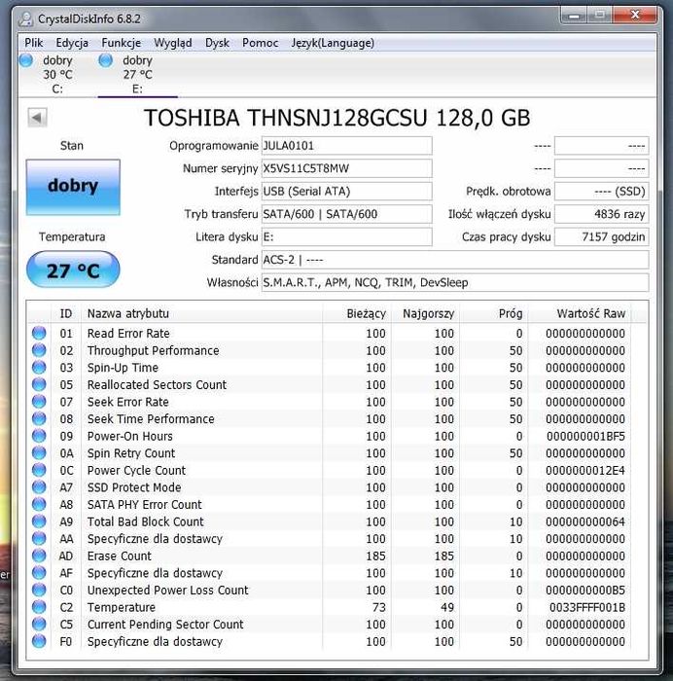Click the Standard field ACS-2
This screenshot has height=681, width=673.
(455, 260)
